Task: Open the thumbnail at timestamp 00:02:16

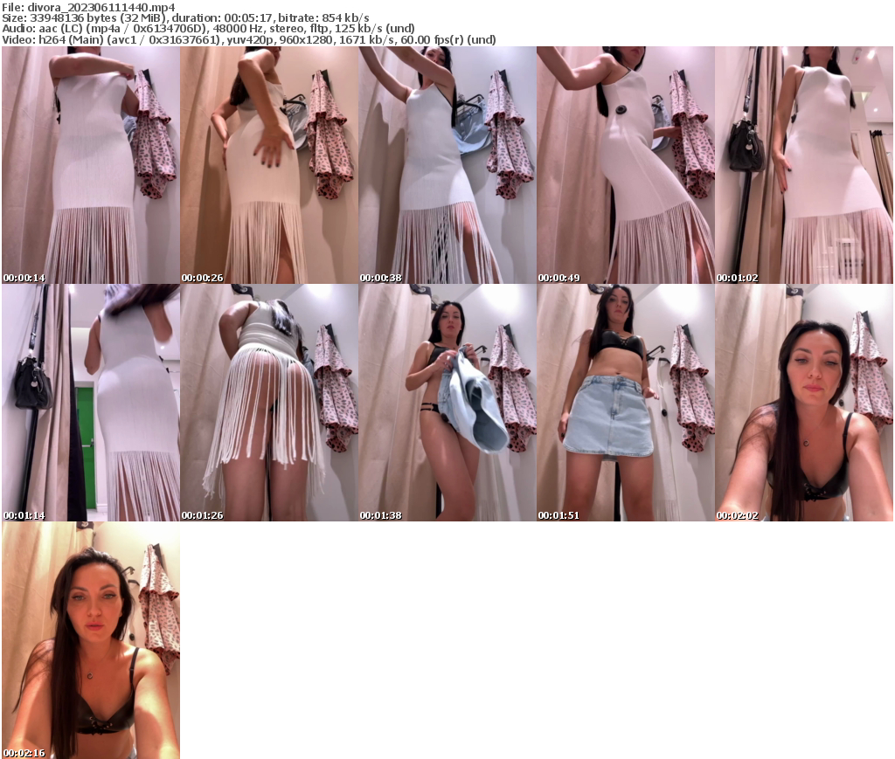Action: (x=90, y=638)
